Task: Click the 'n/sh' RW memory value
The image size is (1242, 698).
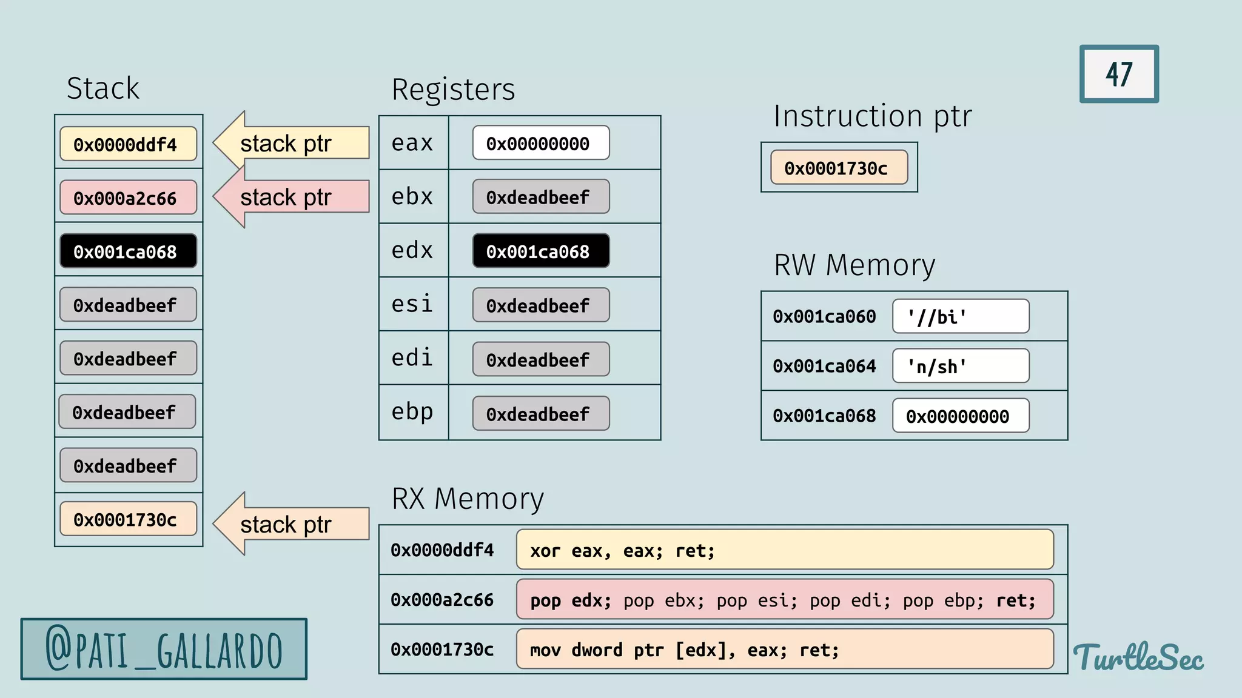Action: point(961,366)
